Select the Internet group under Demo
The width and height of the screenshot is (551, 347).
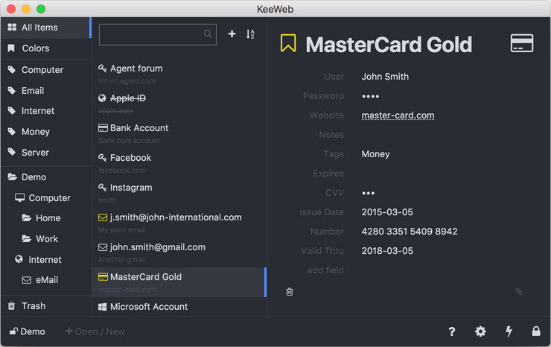(45, 259)
